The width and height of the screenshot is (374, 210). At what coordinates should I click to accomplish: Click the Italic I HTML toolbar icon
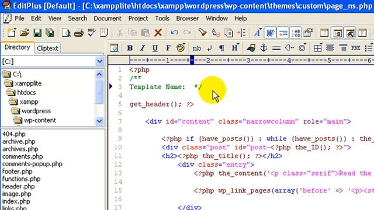point(143,48)
